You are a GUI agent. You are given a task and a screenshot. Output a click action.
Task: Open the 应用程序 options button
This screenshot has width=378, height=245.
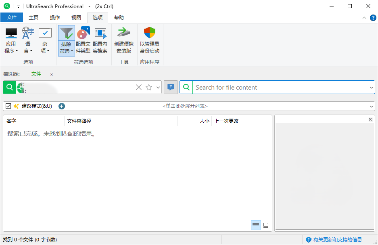click(x=11, y=40)
